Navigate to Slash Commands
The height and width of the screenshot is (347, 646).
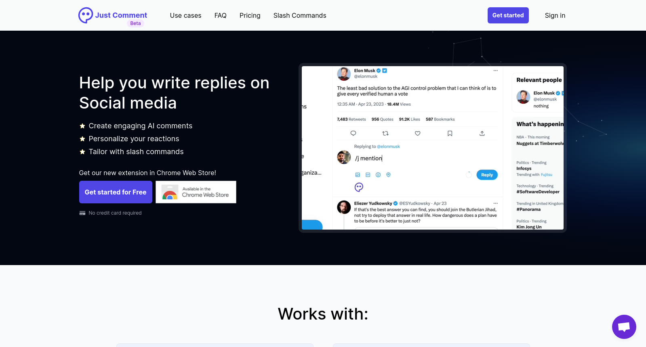(x=300, y=15)
